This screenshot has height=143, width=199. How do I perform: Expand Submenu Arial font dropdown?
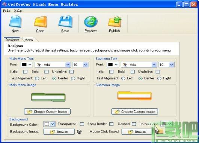tap(154, 65)
